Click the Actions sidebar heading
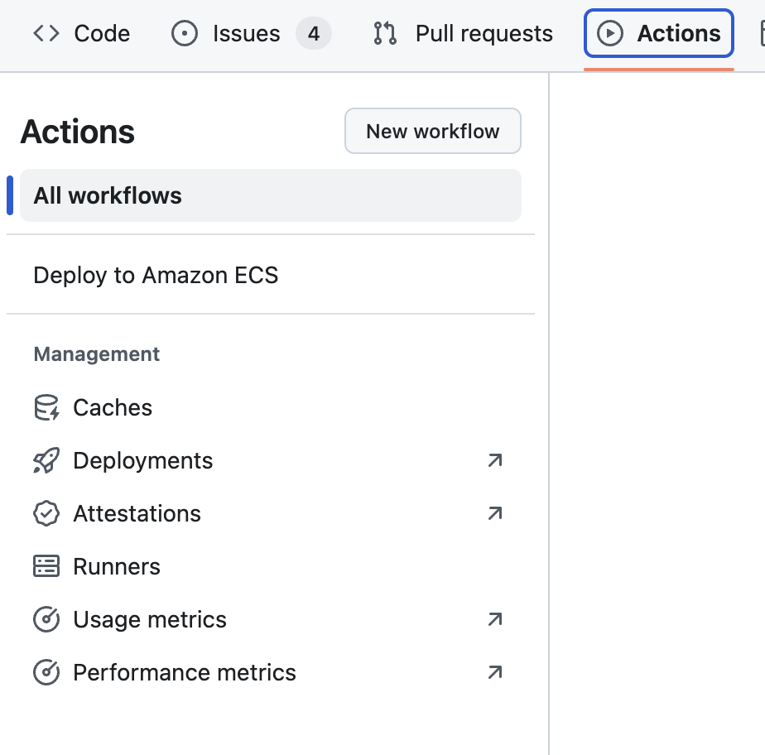This screenshot has width=765, height=755. click(x=78, y=132)
